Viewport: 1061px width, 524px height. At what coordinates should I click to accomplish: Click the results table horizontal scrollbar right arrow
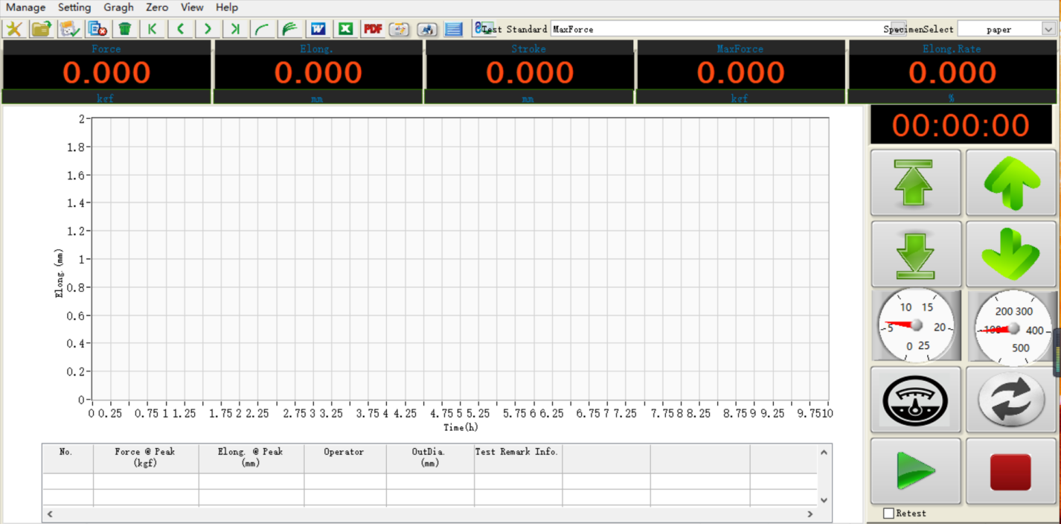(810, 514)
